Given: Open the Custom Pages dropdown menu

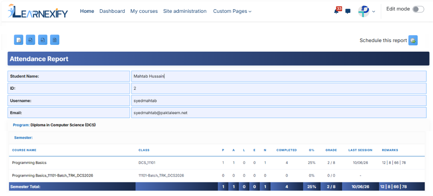Looking at the screenshot, I should [232, 11].
